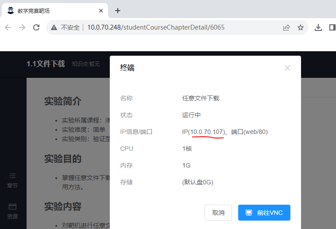Bookmark this page with the star icon
336x229 pixels.
click(x=301, y=27)
